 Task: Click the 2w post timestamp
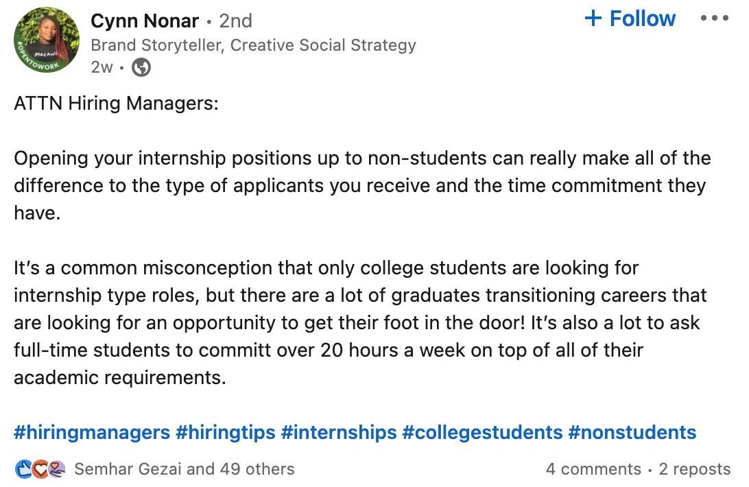(x=102, y=67)
